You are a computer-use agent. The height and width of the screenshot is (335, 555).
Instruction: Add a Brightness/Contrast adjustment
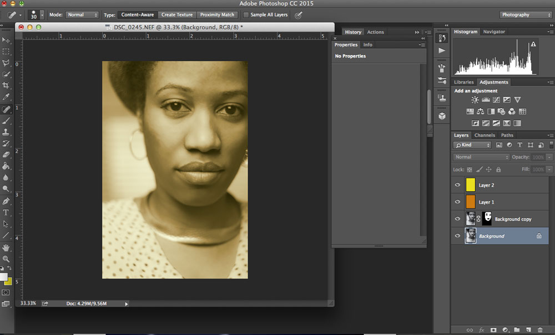tap(475, 100)
